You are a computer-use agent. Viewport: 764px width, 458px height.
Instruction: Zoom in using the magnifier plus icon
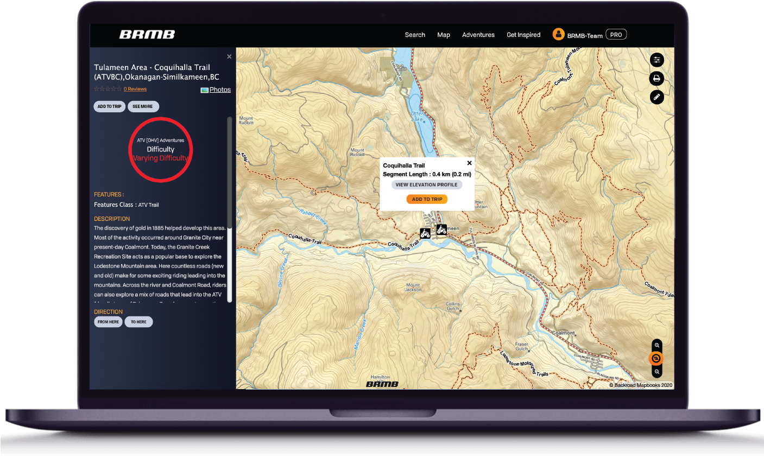click(656, 345)
